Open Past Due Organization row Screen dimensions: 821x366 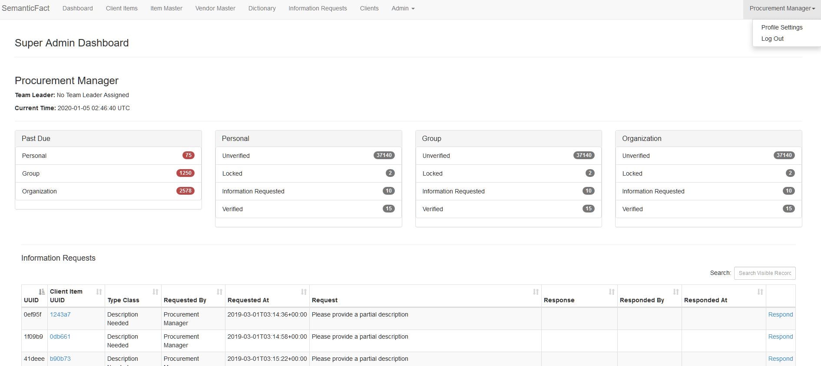(108, 191)
